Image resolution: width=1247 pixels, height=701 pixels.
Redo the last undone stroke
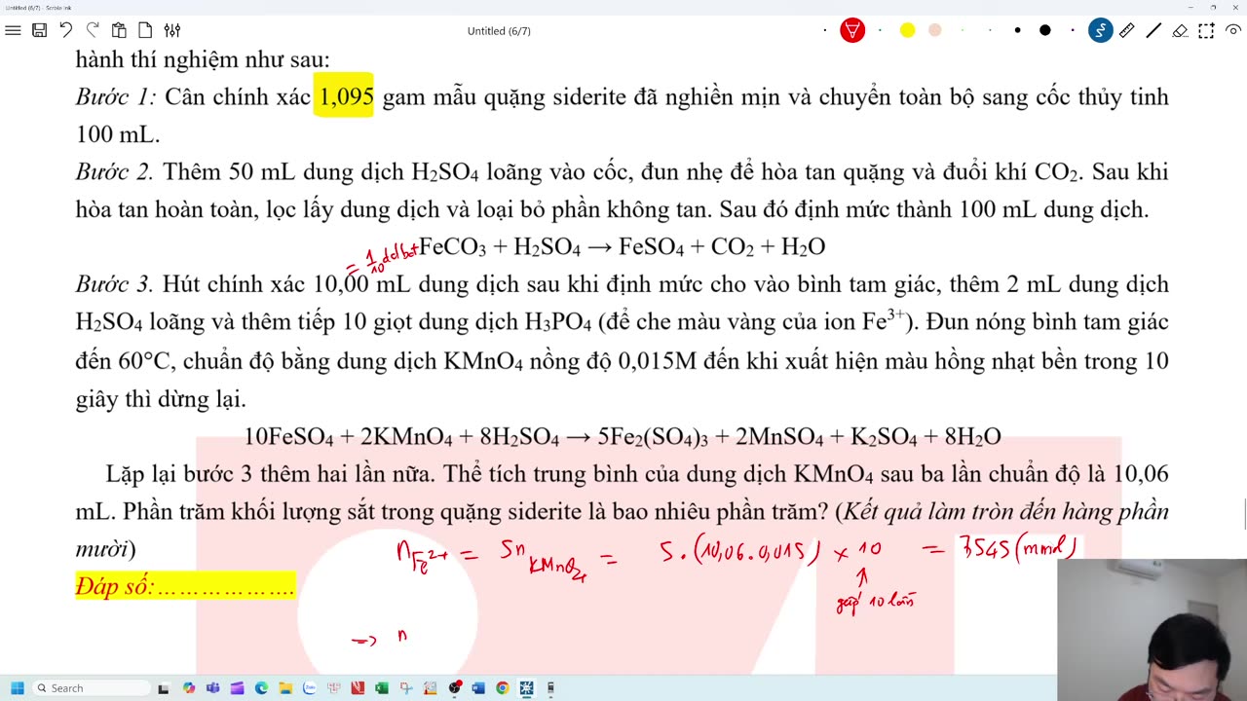click(x=93, y=30)
